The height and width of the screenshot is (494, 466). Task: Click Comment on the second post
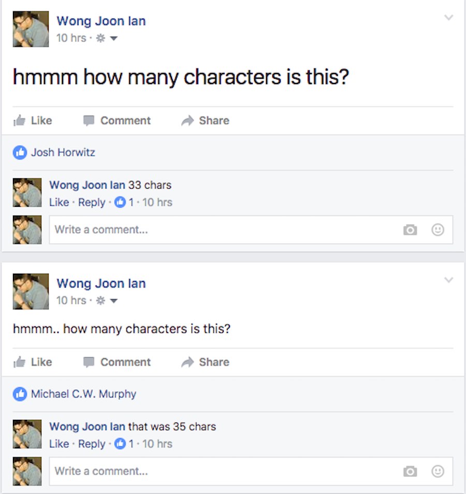tap(118, 362)
